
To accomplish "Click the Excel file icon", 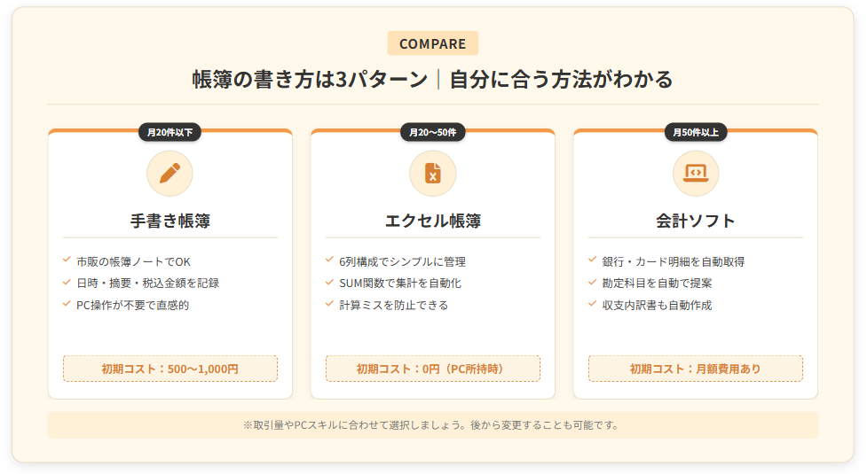I will pos(432,174).
